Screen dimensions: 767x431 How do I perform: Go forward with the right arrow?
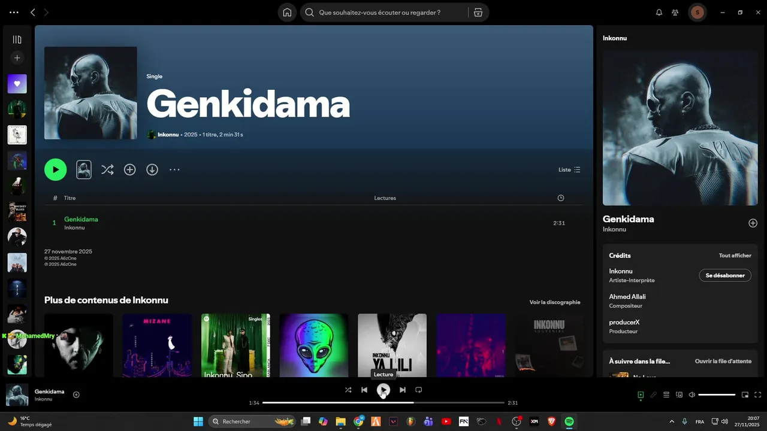pos(47,13)
